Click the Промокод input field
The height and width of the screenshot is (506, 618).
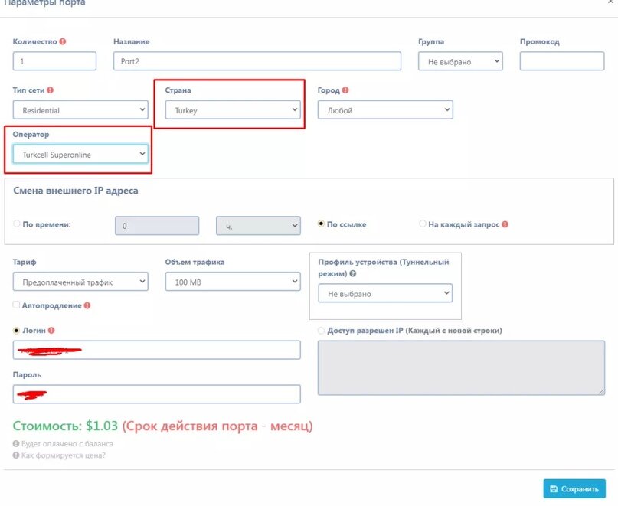click(562, 61)
